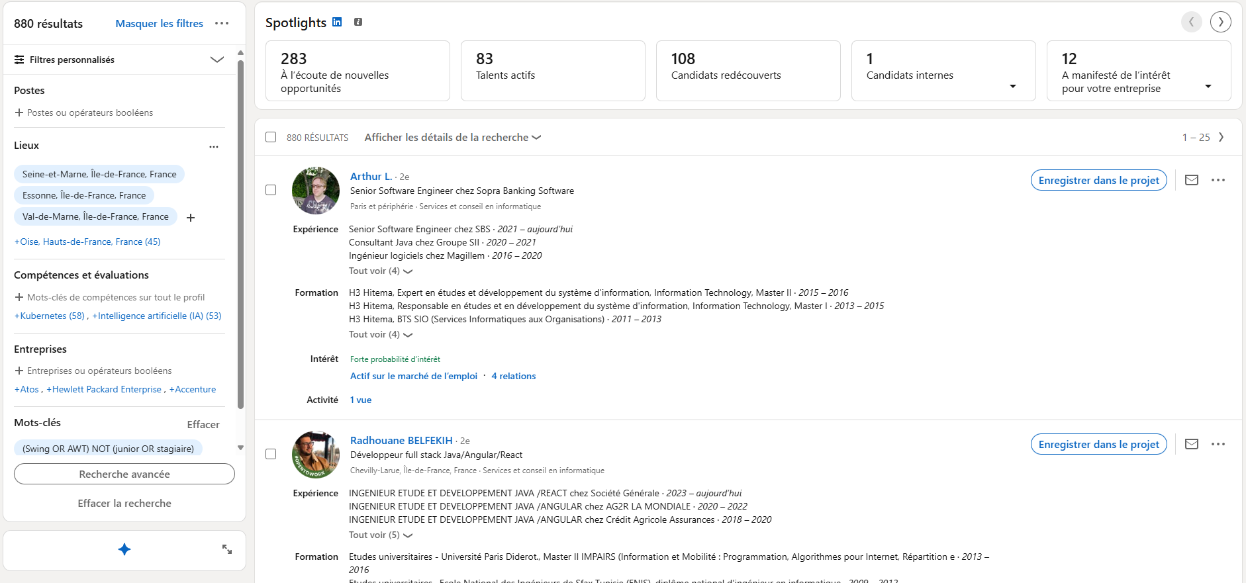Screen dimensions: 1246x583
Task: Click Mots-clés de compétences input field
Action: [x=116, y=297]
